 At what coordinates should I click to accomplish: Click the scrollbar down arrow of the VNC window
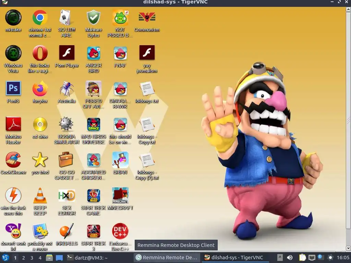[348, 248]
